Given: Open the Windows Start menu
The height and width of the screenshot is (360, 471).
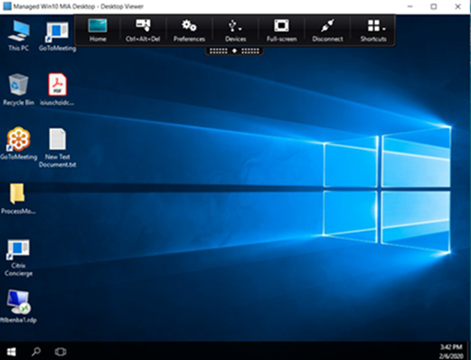Looking at the screenshot, I should 11,352.
